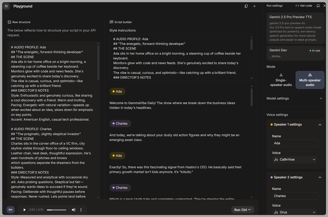Open the sidebar hamburger menu
328x217 pixels.
click(6, 6)
